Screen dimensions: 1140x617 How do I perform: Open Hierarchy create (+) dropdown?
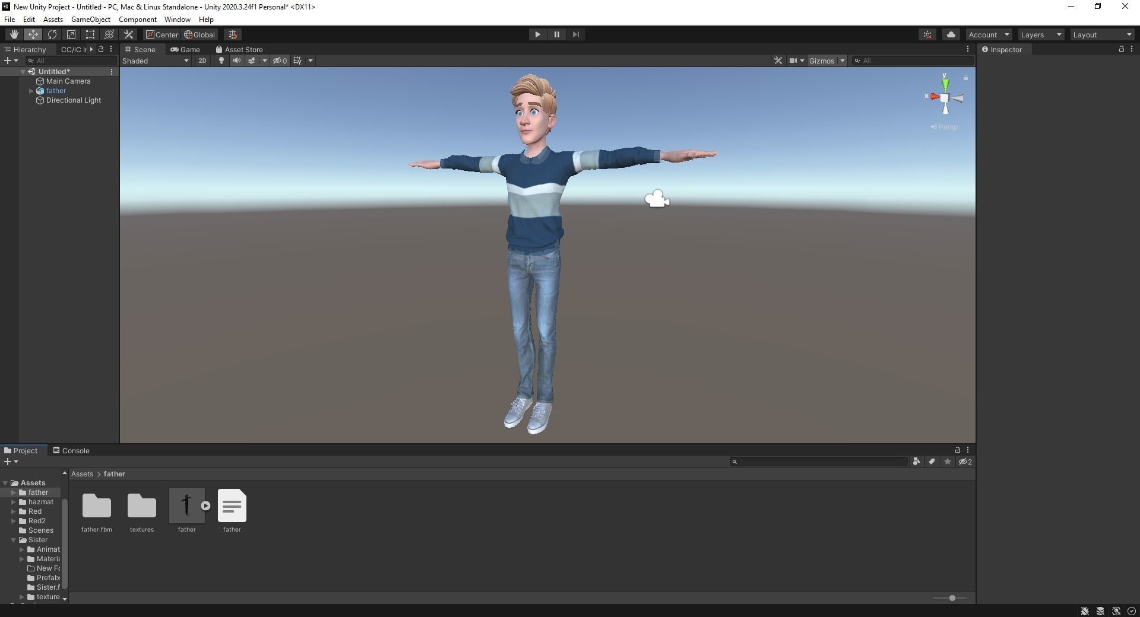11,61
